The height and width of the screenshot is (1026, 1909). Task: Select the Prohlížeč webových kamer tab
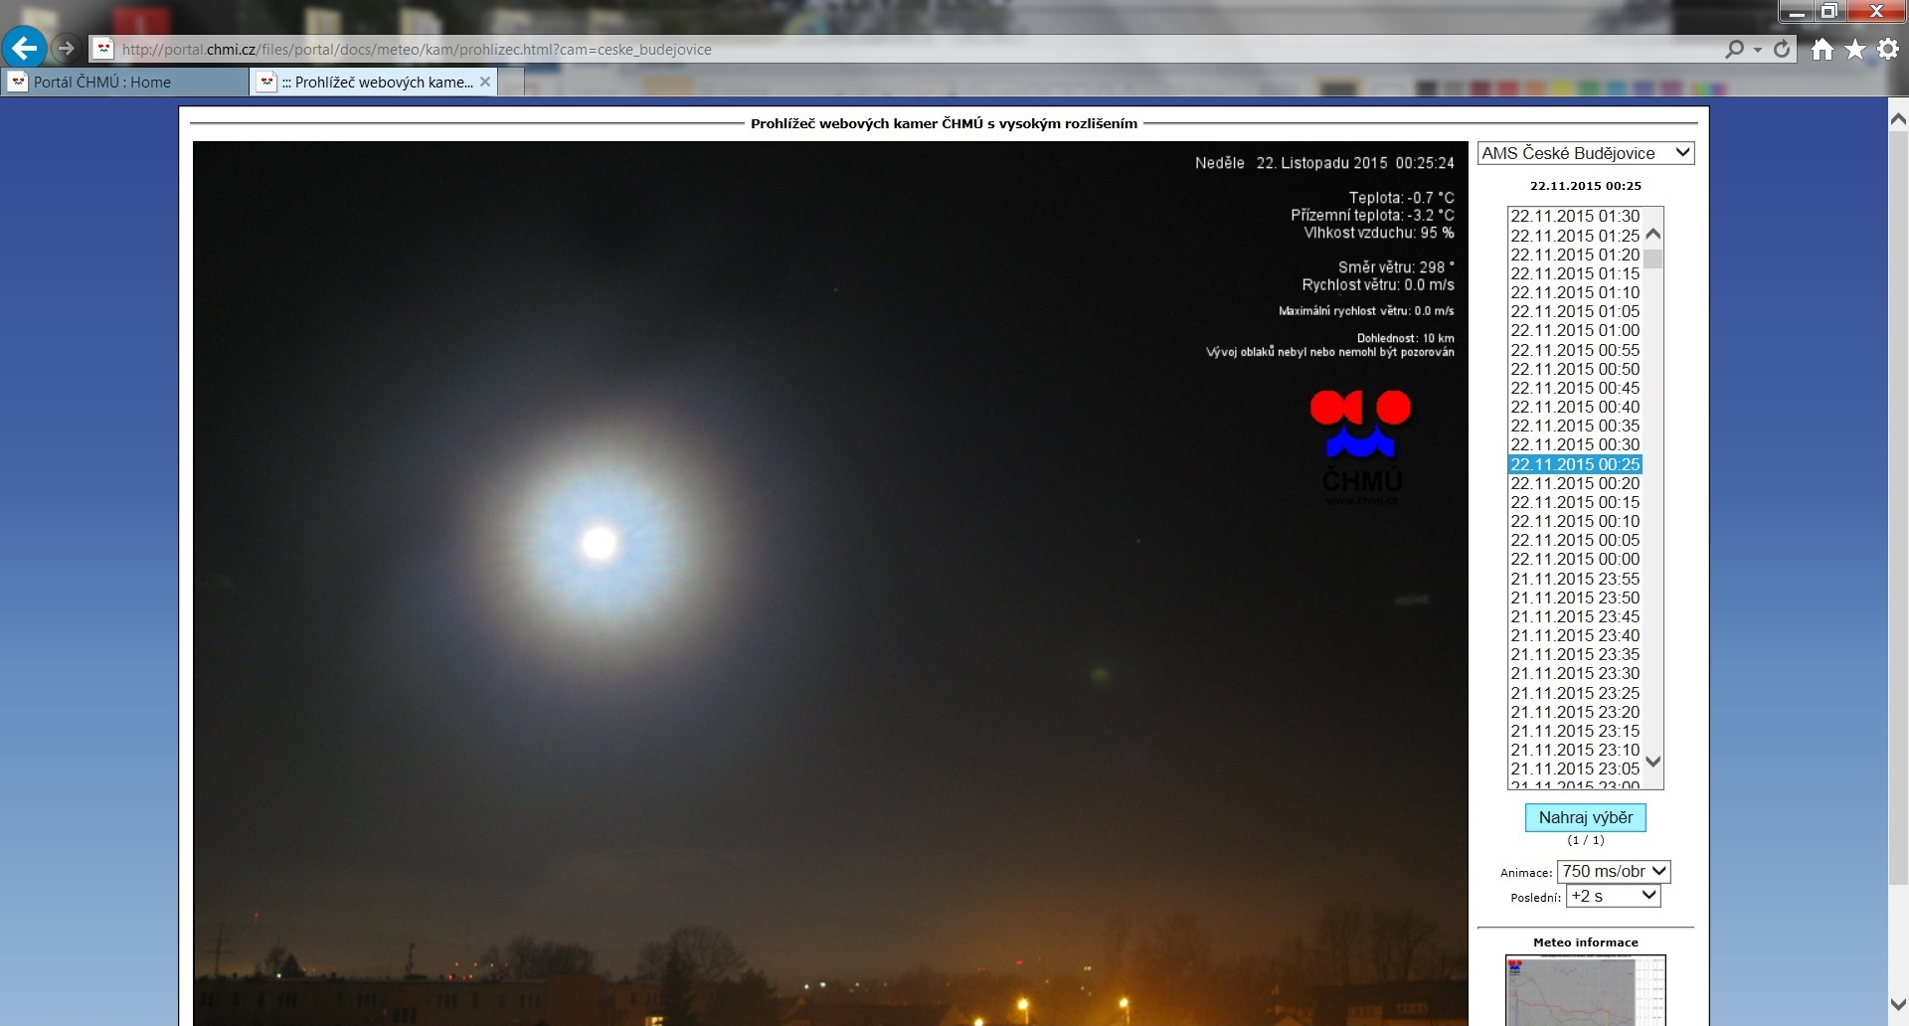(376, 82)
